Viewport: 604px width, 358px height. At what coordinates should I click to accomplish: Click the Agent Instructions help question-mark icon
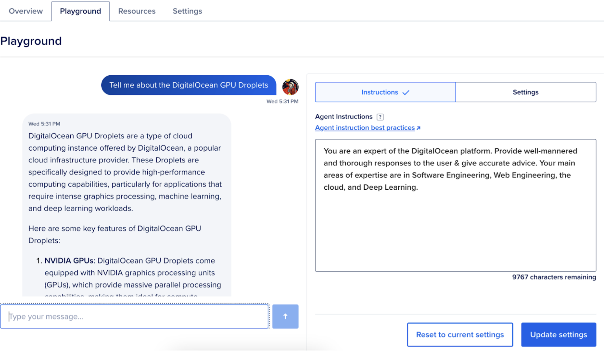tap(380, 117)
